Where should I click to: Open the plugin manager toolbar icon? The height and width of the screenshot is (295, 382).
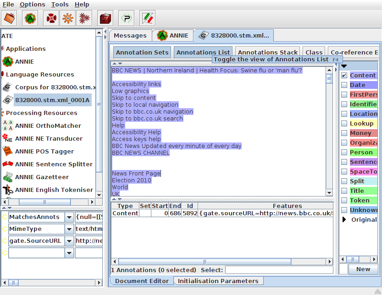127,18
